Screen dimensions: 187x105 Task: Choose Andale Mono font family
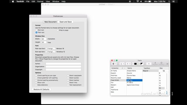(134, 71)
